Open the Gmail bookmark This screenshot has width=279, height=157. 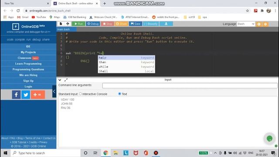(x=23, y=17)
